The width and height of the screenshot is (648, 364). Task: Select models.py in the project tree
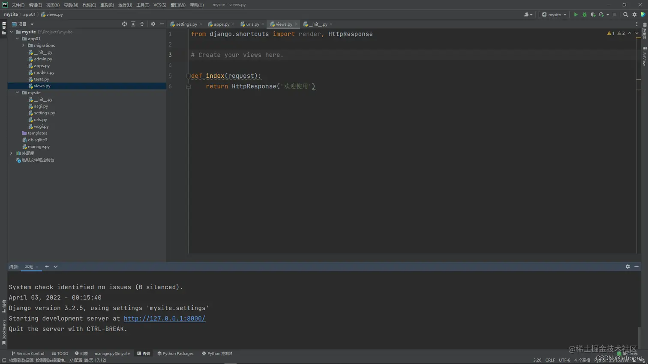(44, 72)
